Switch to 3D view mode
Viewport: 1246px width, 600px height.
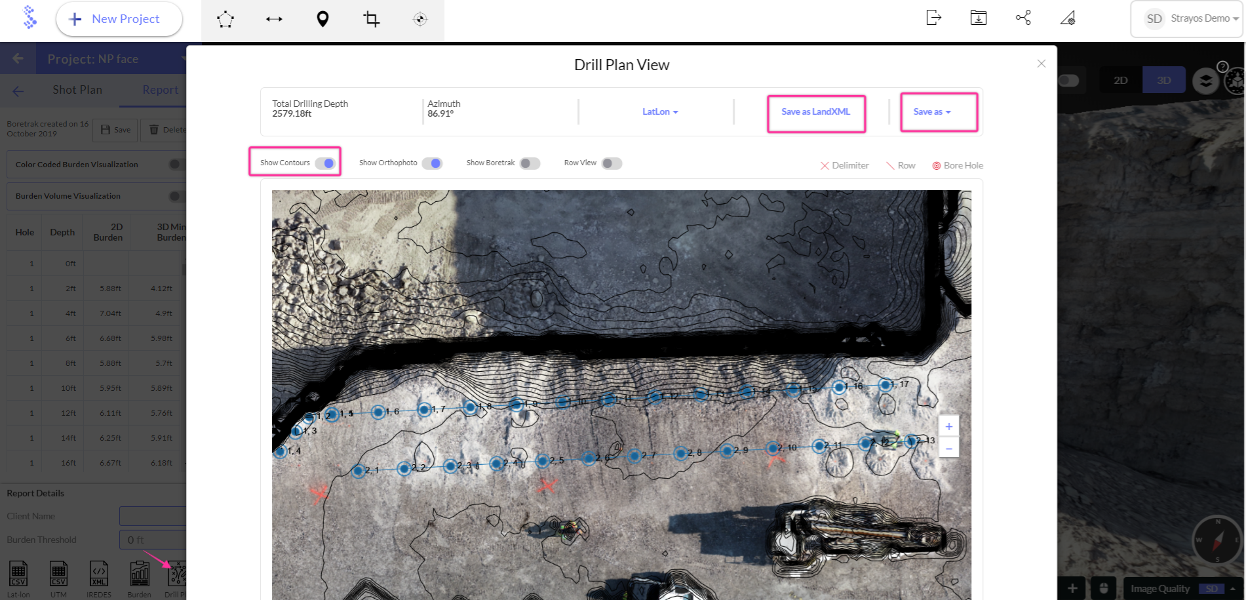pyautogui.click(x=1163, y=80)
